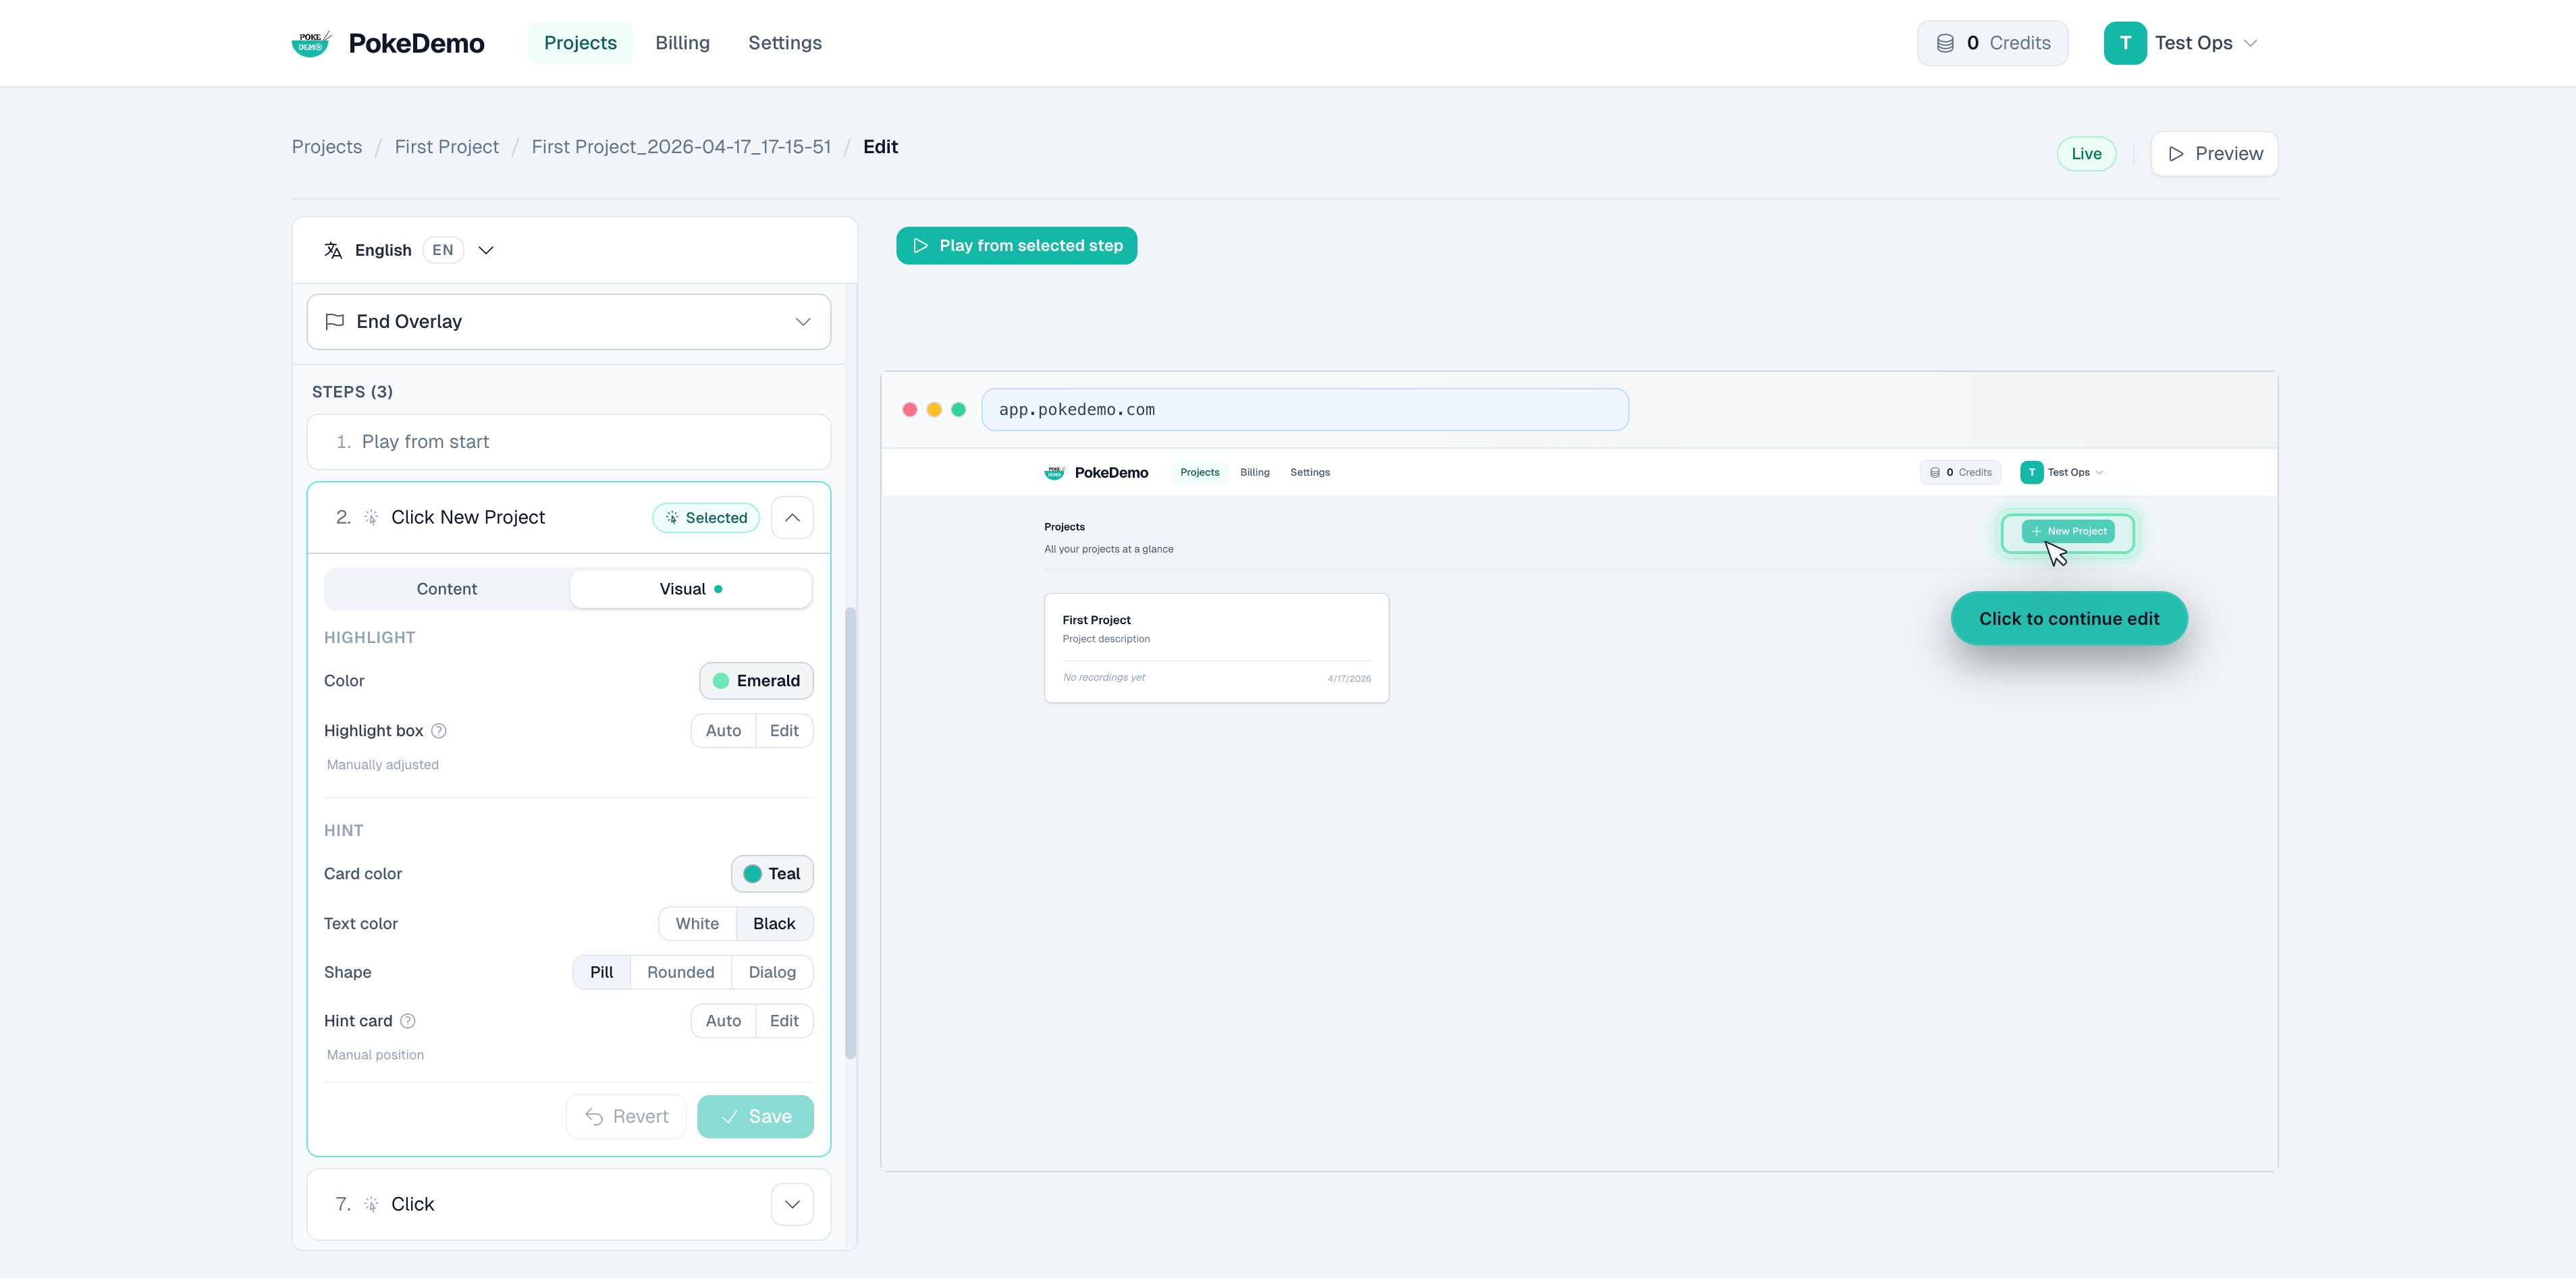This screenshot has height=1278, width=2576.
Task: Click the 0 Credits button
Action: point(1993,43)
